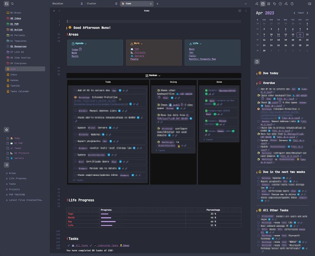Check first task under All Other Tasks
The height and width of the screenshot is (256, 315).
[x=258, y=216]
